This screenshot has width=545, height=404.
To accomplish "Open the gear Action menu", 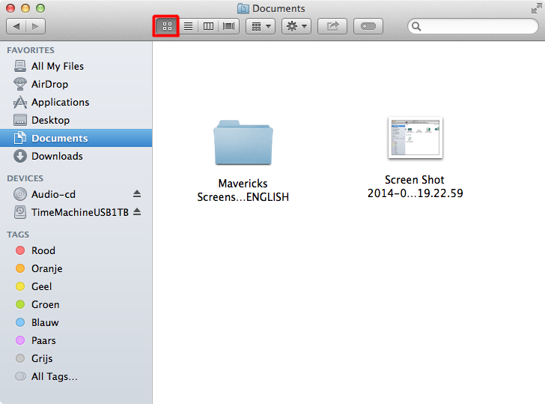I will [296, 26].
